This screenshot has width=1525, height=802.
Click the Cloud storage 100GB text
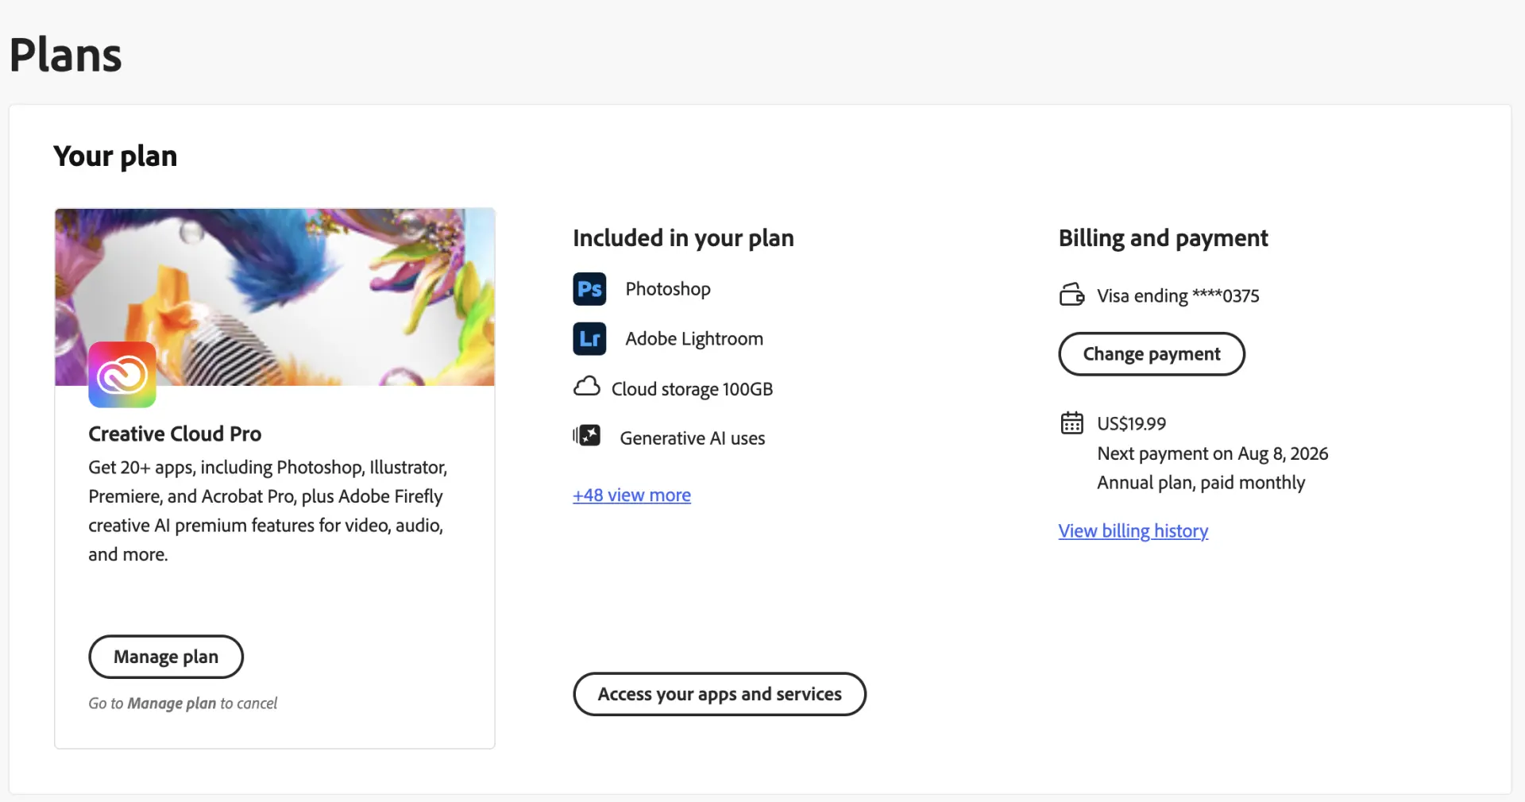[692, 389]
